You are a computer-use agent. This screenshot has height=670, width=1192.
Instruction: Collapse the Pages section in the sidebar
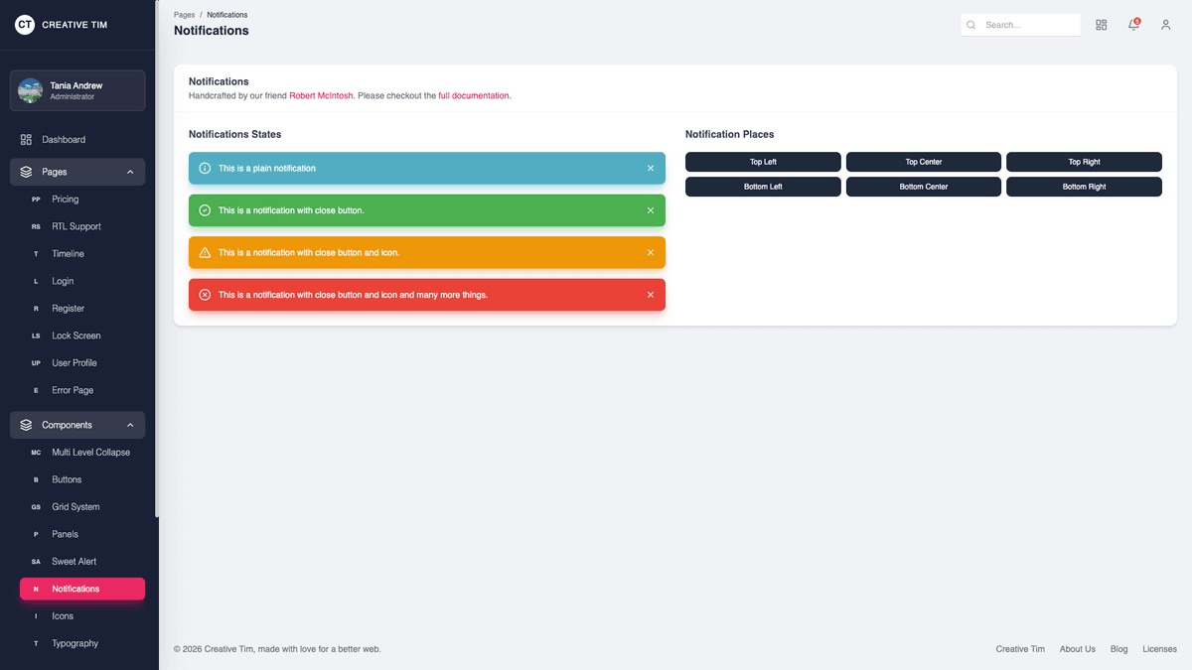coord(129,172)
